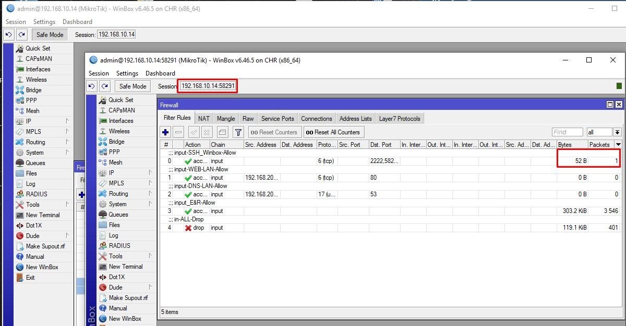The height and width of the screenshot is (326, 626).
Task: Expand IP submenu in front window sidebar
Action: pos(150,173)
